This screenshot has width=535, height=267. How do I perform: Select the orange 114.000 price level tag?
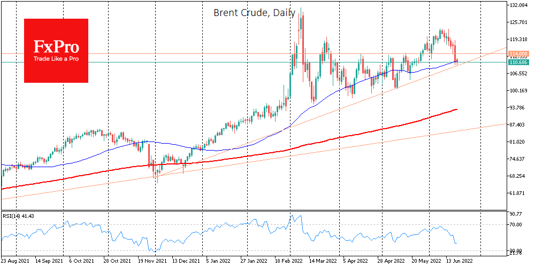point(519,54)
